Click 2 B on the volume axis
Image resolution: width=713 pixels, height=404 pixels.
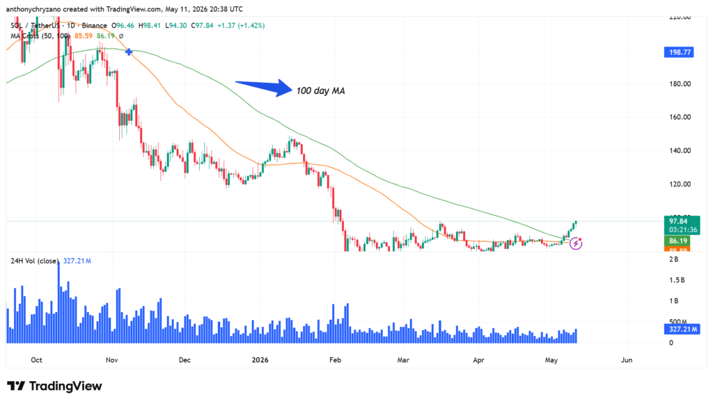[x=673, y=259]
